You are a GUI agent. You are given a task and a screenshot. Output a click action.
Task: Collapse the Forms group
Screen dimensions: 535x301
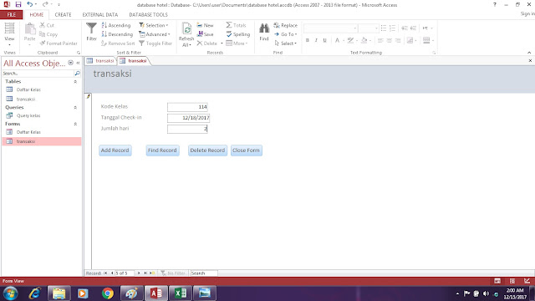coord(75,124)
